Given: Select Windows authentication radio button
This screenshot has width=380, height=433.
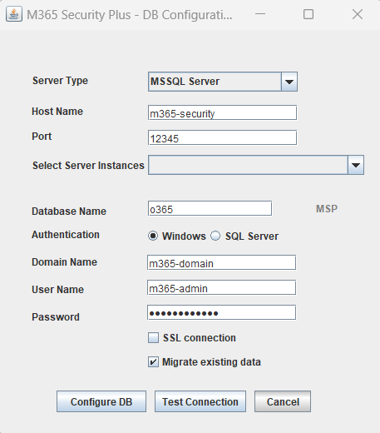Looking at the screenshot, I should [153, 236].
